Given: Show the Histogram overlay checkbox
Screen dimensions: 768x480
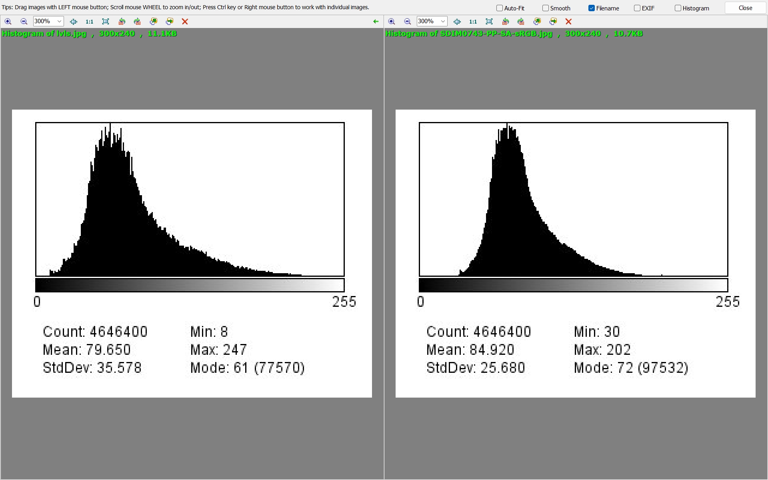Looking at the screenshot, I should pos(678,8).
